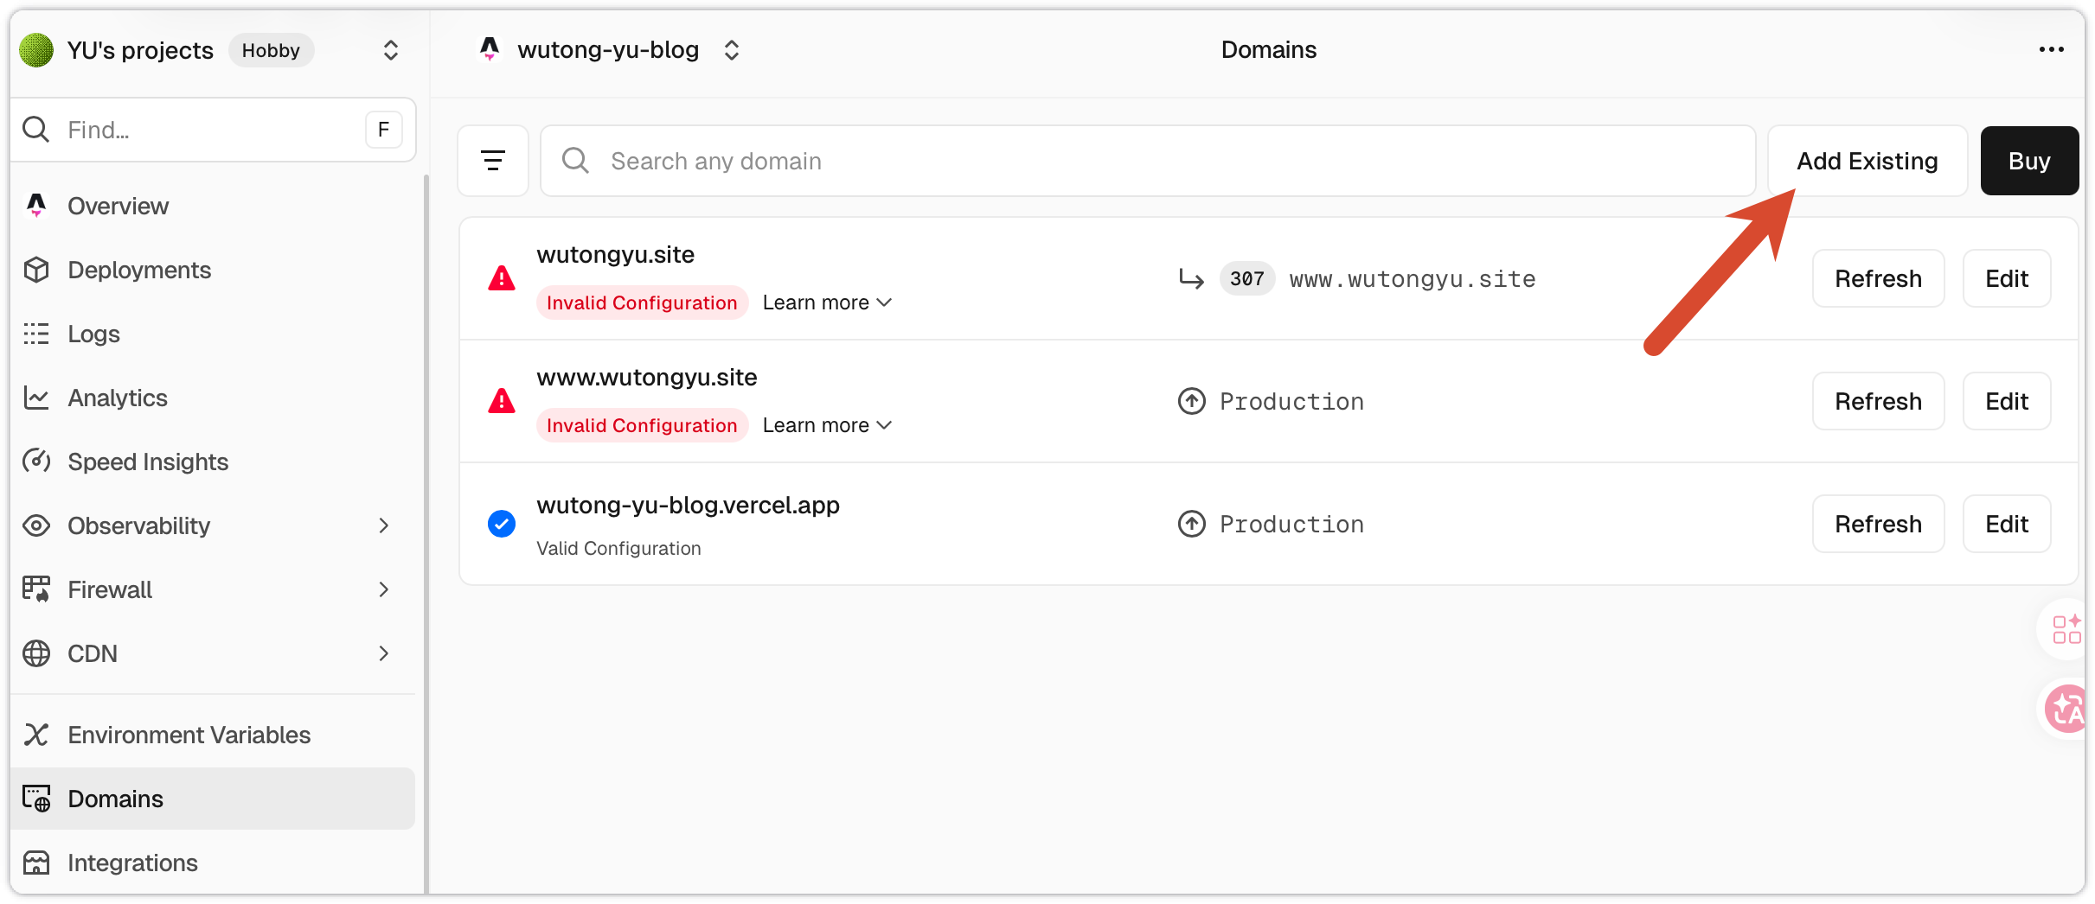
Task: Click the wutong-yu-blog project logo icon
Action: tap(490, 49)
